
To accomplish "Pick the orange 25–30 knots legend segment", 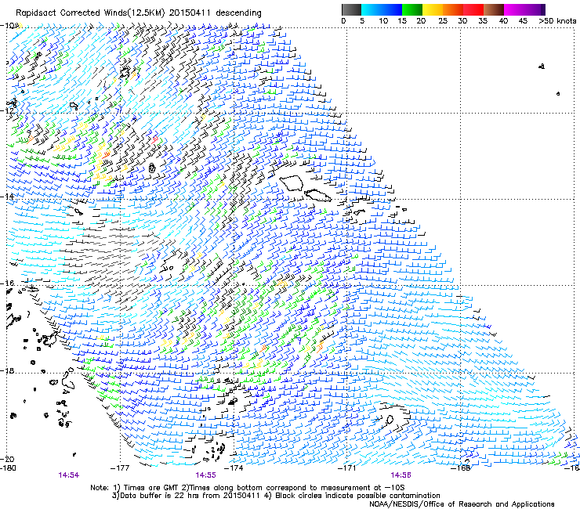I will pyautogui.click(x=453, y=9).
